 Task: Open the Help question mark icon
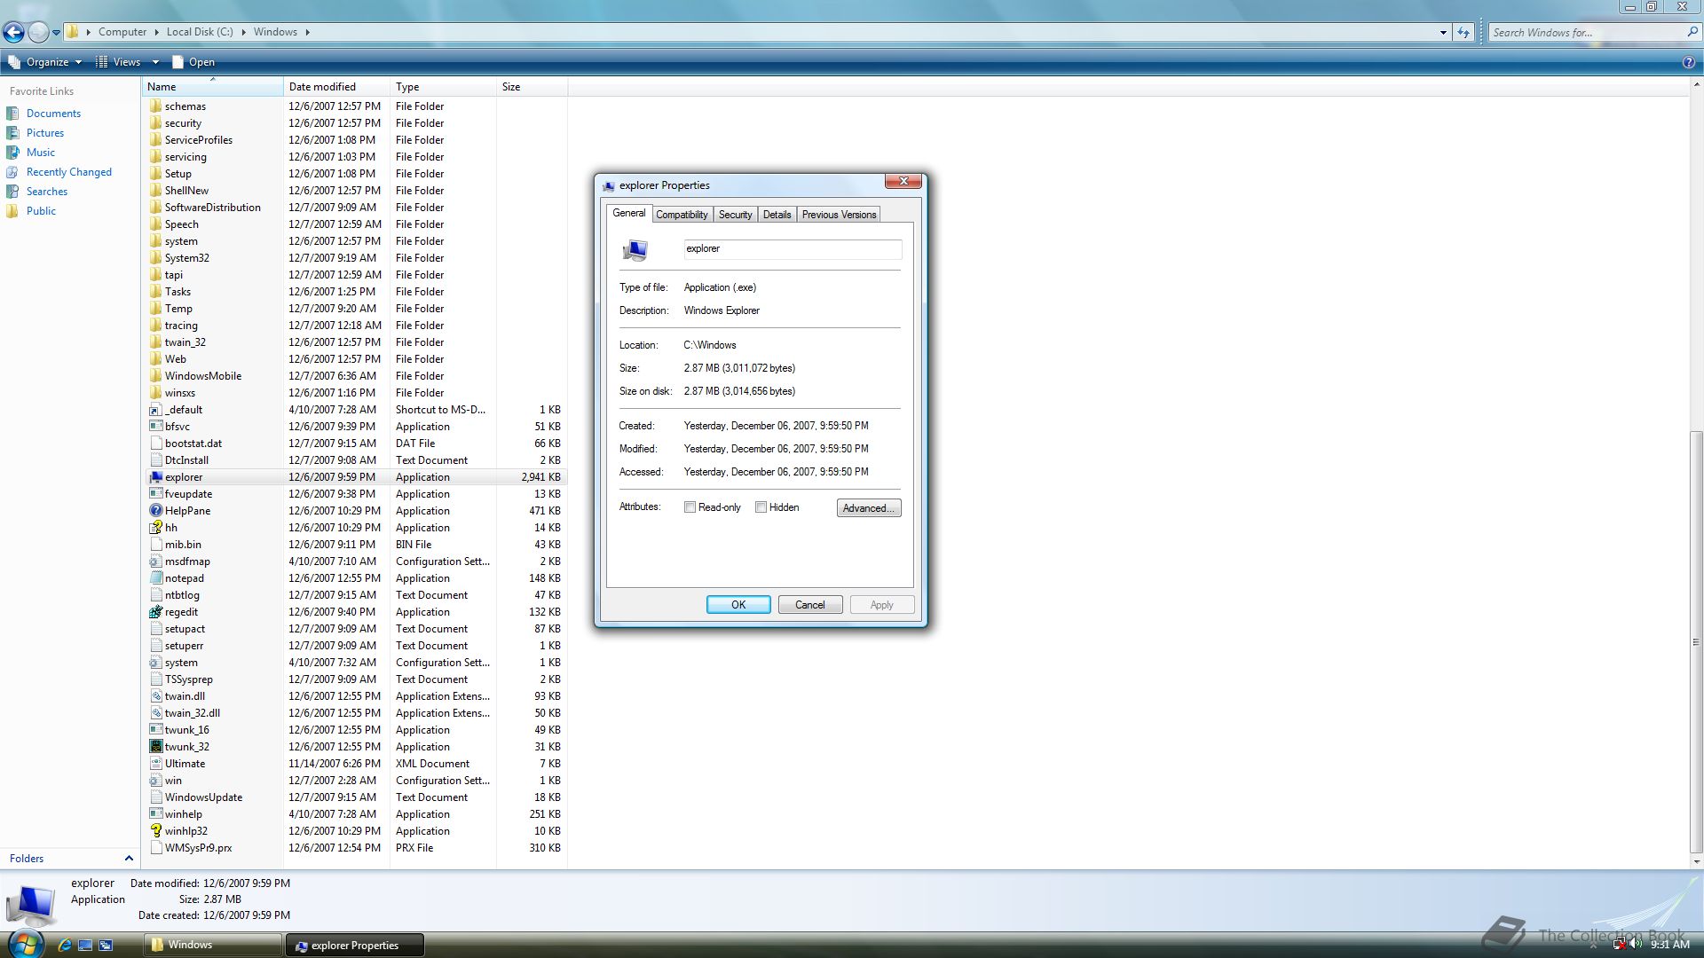pos(1688,62)
